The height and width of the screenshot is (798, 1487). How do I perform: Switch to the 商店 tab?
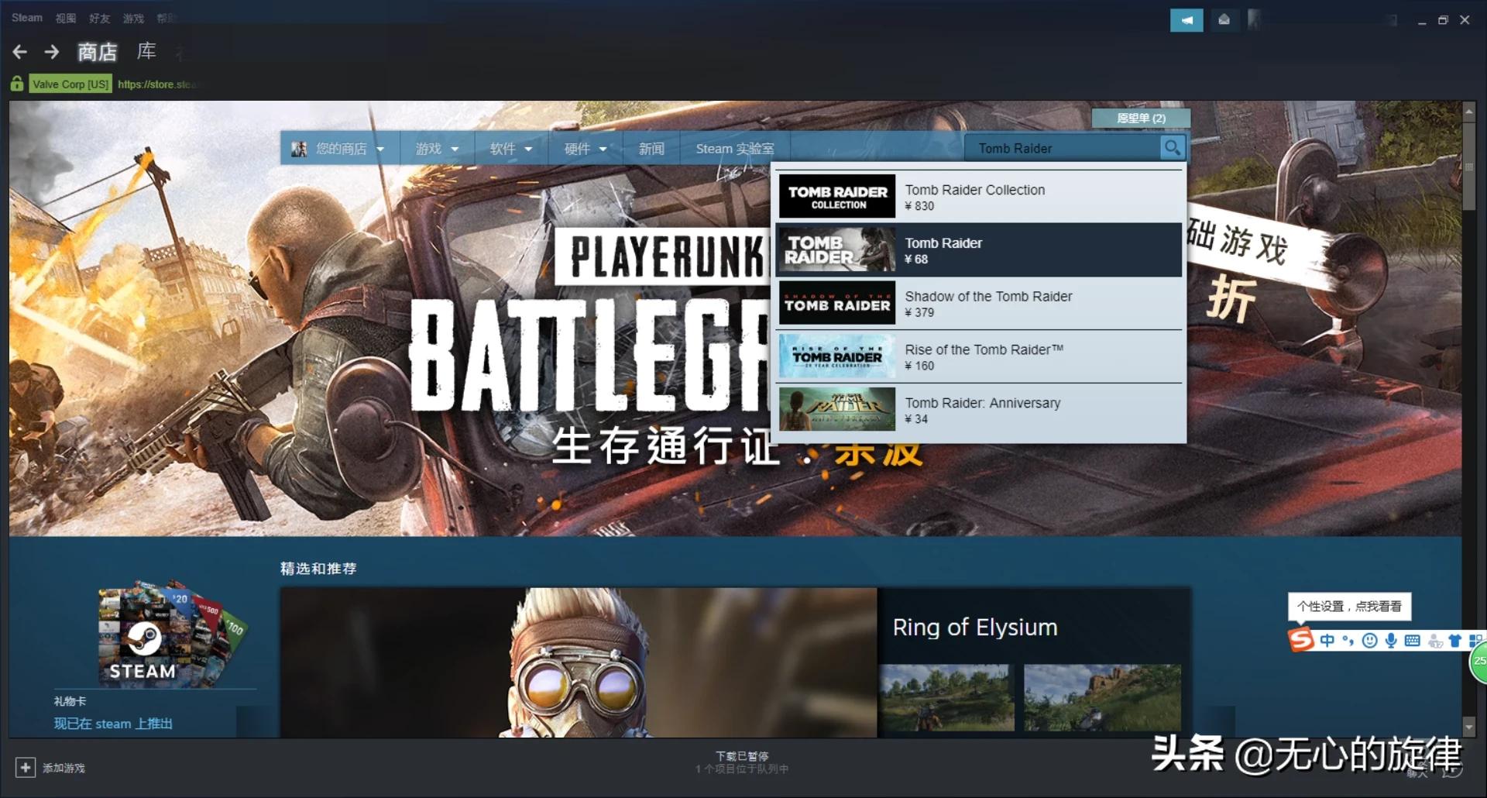(x=98, y=52)
